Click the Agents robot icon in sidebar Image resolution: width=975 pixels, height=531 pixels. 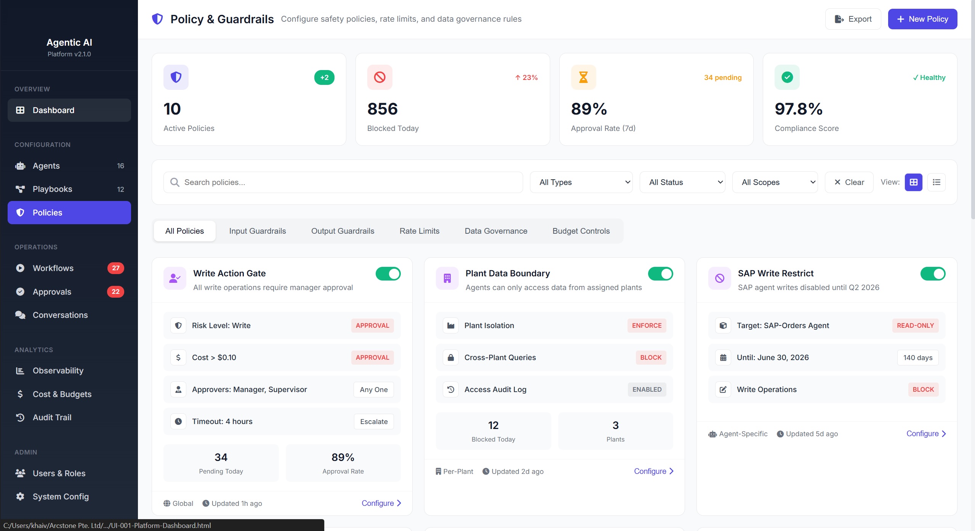coord(20,166)
